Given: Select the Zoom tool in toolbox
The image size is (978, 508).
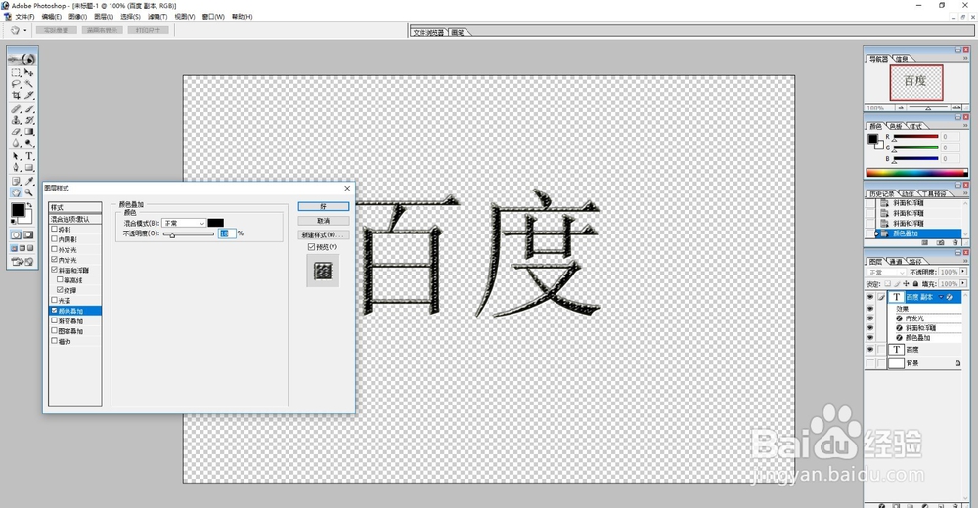Looking at the screenshot, I should click(28, 192).
